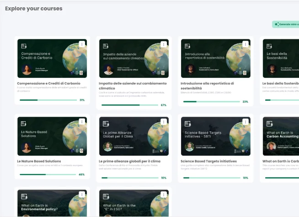Click instructor avatar on Compensazione e Crediti thumbnail

click(x=27, y=70)
